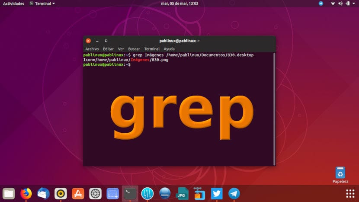Screen dimensions: 359x202
Task: Click the Telegram tray icon in top bar
Action: (x=321, y=3)
